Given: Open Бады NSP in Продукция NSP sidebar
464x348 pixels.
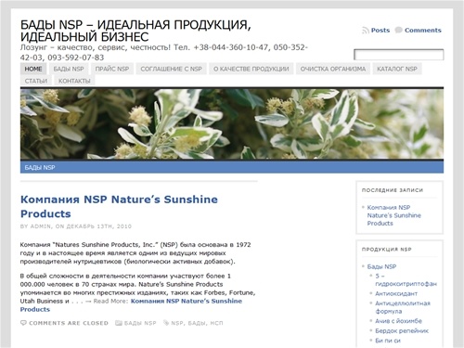Looking at the screenshot, I should coord(381,266).
